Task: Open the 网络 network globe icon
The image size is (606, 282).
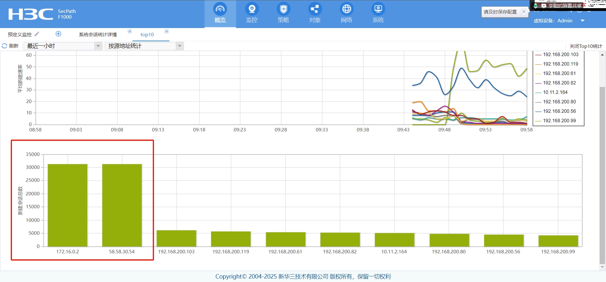Action: pyautogui.click(x=346, y=9)
